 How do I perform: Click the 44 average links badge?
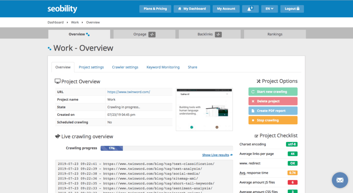pos(292,154)
